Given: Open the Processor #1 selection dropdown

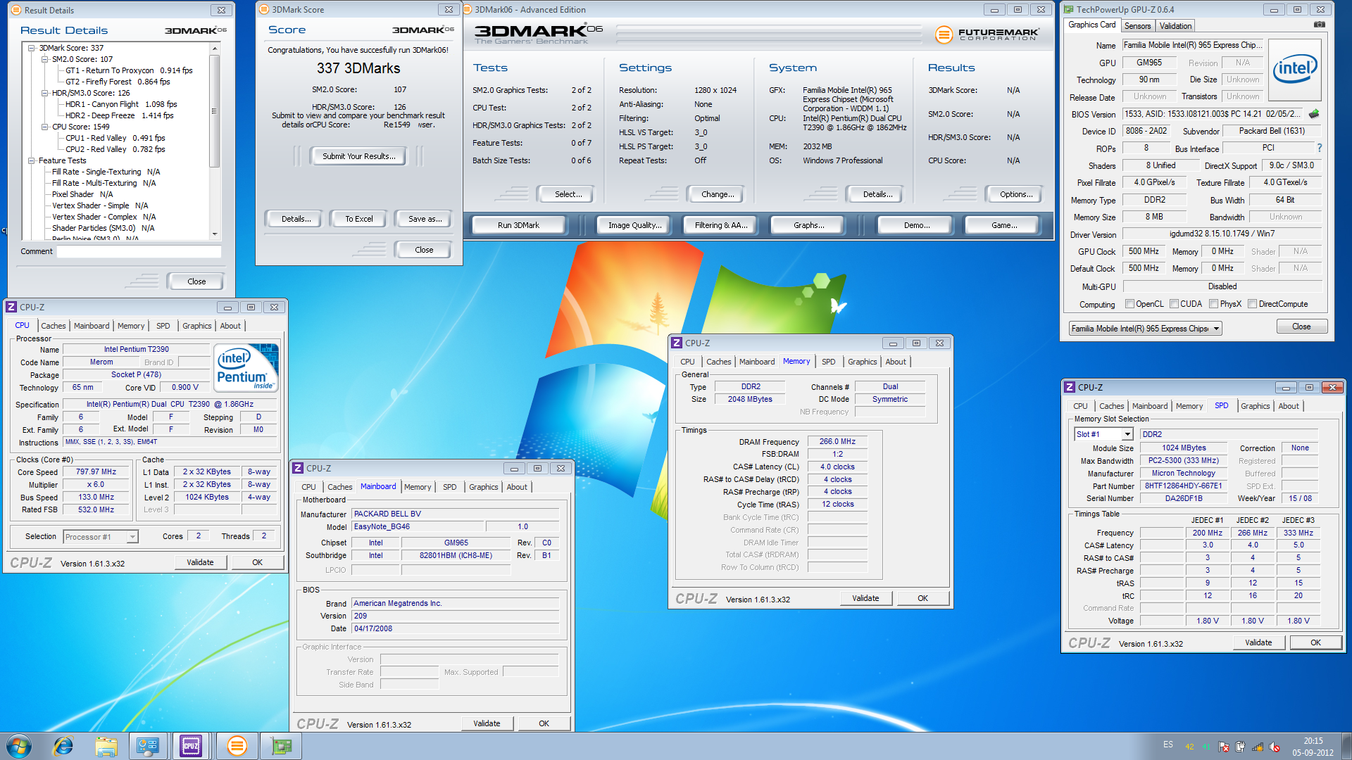Looking at the screenshot, I should (x=132, y=537).
